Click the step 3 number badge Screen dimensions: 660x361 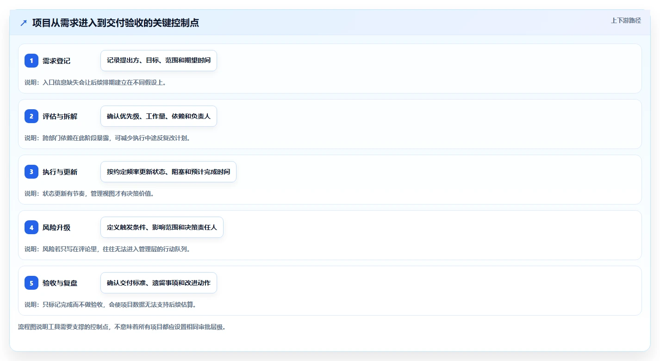pyautogui.click(x=31, y=172)
